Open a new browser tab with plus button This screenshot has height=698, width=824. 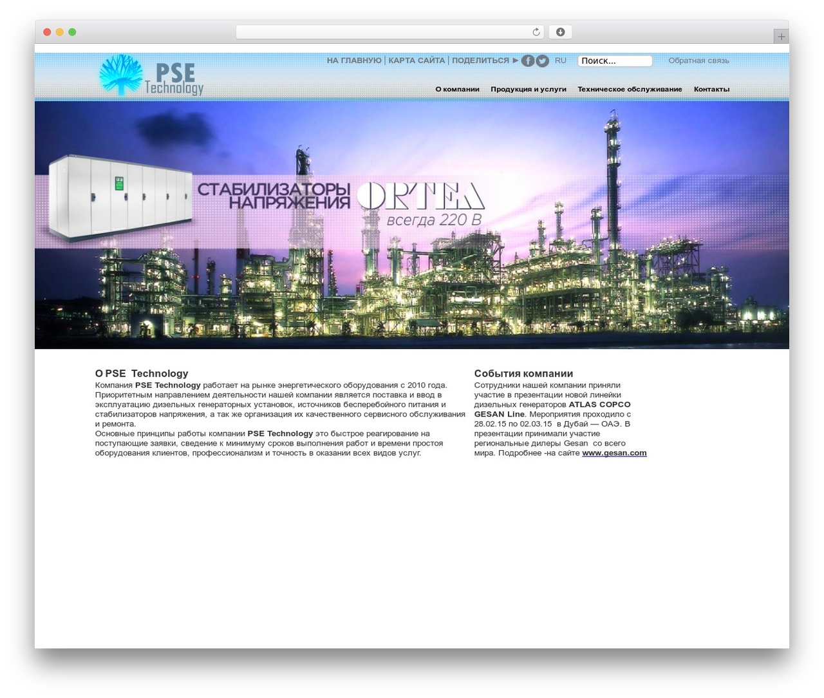781,37
